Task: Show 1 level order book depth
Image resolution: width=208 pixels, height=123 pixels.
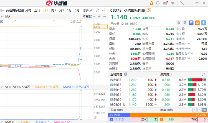Action: tap(195, 110)
